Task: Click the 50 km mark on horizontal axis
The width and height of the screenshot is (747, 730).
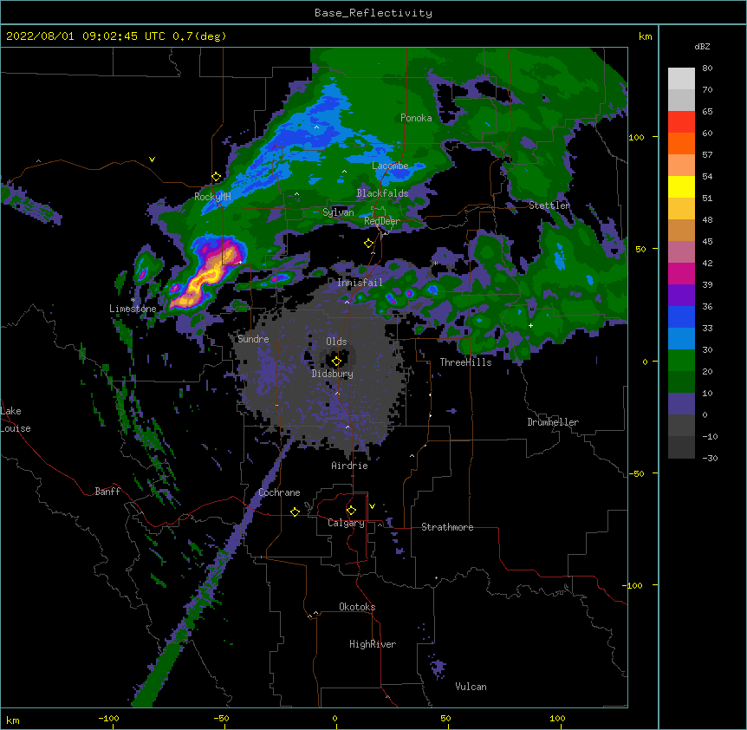Action: (445, 718)
